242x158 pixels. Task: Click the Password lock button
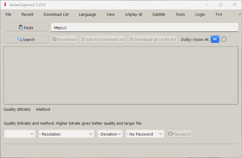point(179,134)
